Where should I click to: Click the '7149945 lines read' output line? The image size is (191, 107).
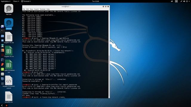pyautogui.click(x=42, y=94)
